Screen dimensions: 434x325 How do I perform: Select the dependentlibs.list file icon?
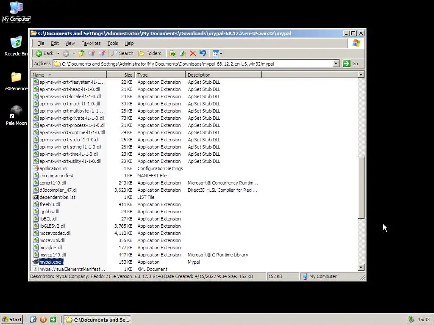[x=36, y=197]
